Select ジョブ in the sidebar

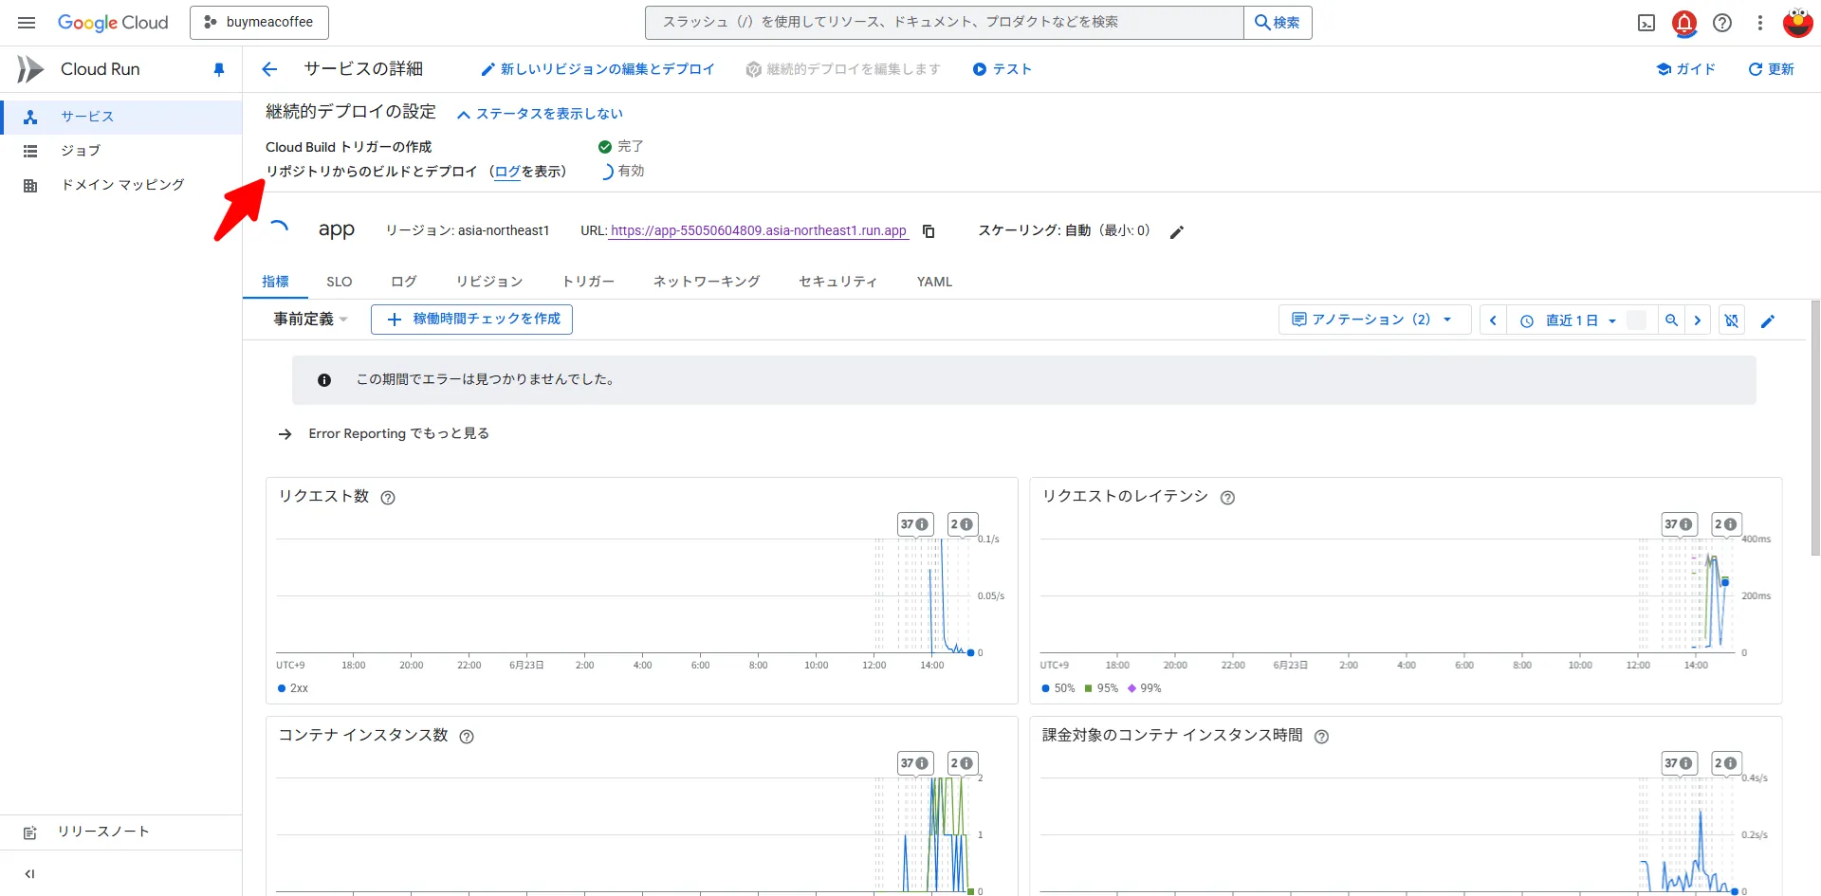(121, 151)
